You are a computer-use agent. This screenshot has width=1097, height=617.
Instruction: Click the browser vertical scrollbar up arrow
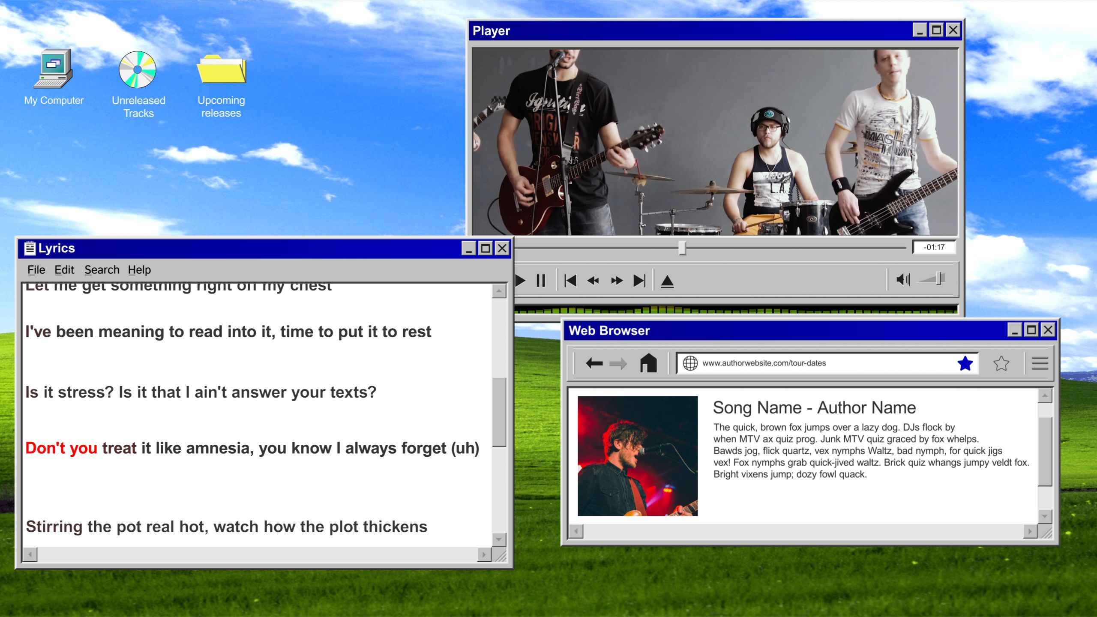click(x=1045, y=395)
